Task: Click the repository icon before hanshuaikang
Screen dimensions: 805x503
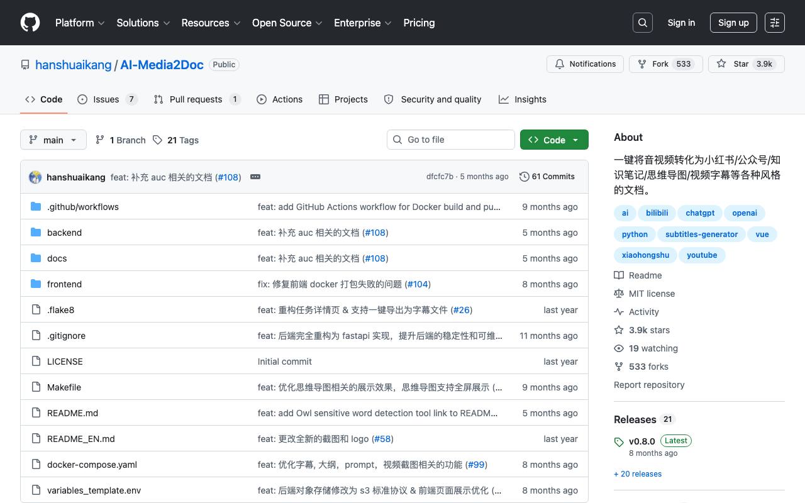Action: [25, 65]
